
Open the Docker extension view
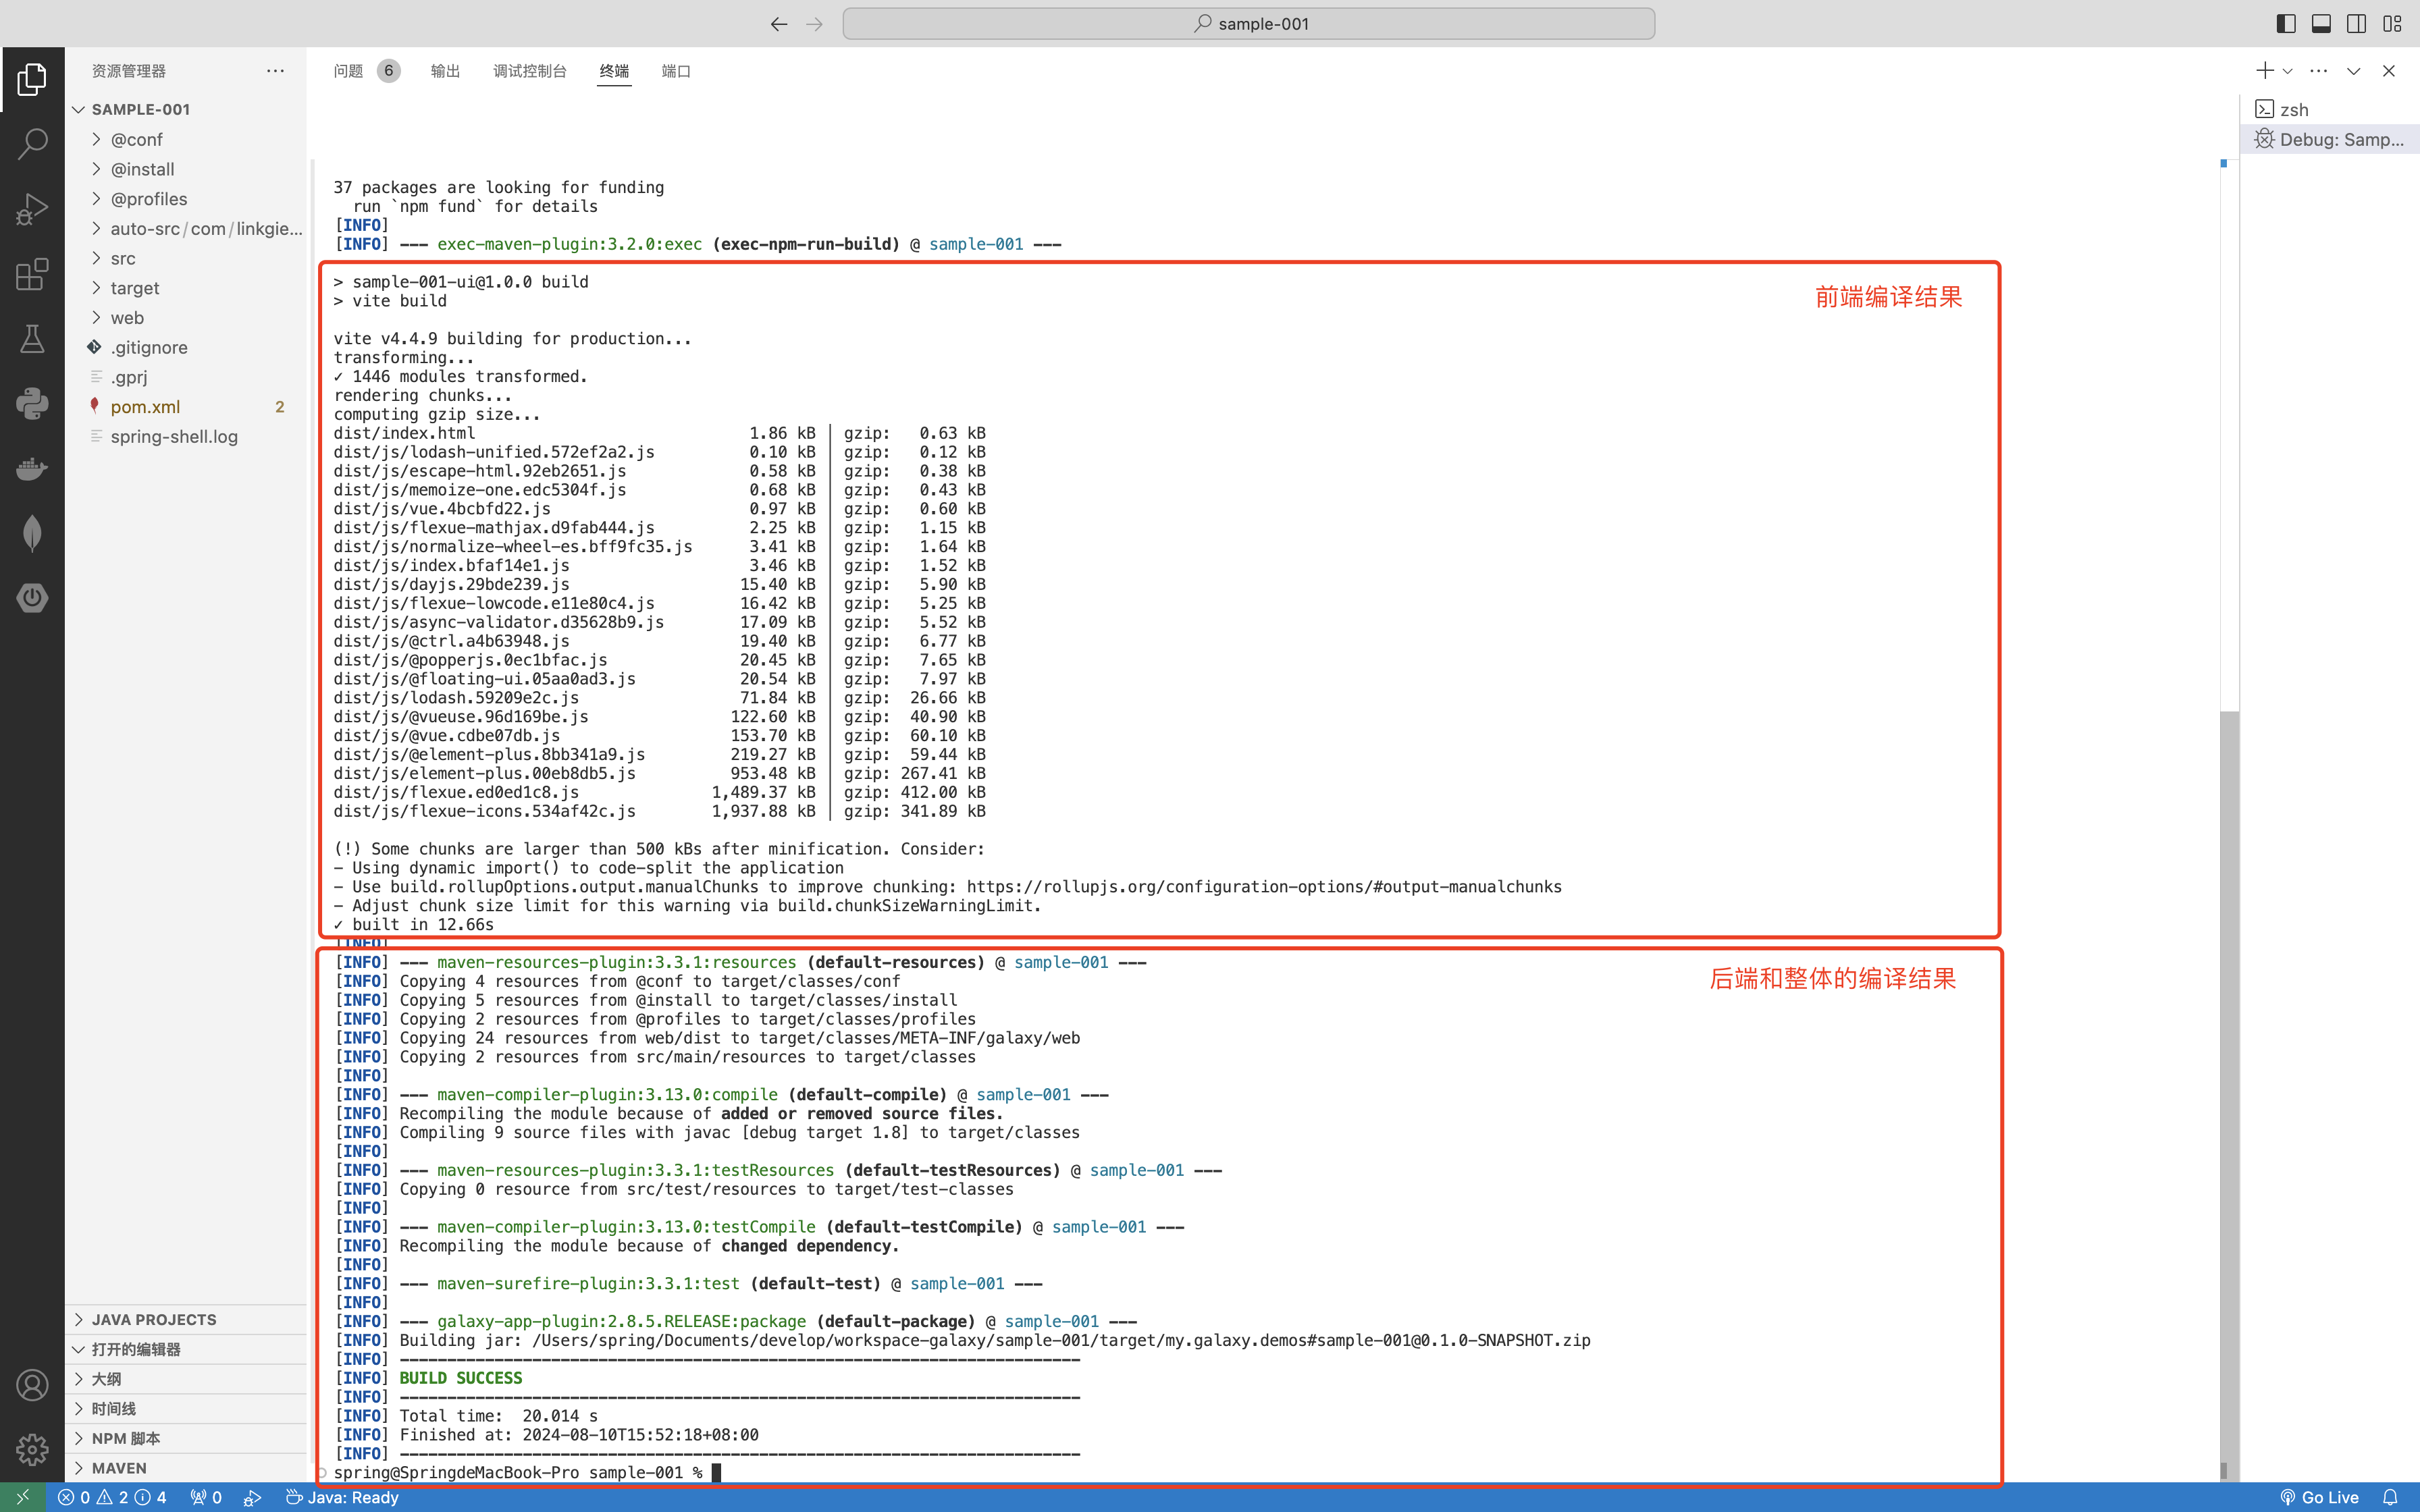[32, 468]
